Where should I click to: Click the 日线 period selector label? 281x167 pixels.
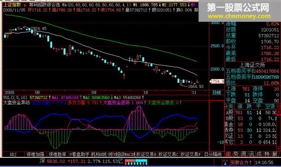pos(217,93)
